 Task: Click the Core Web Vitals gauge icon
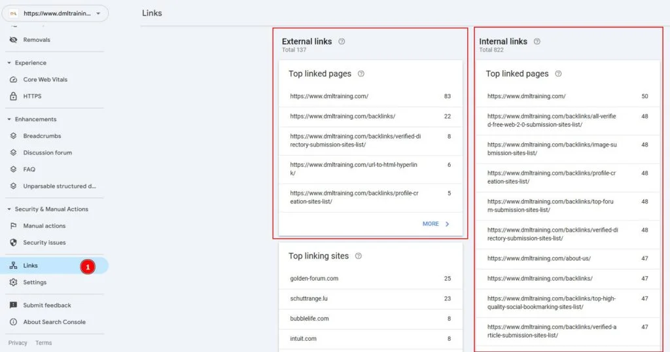[13, 79]
